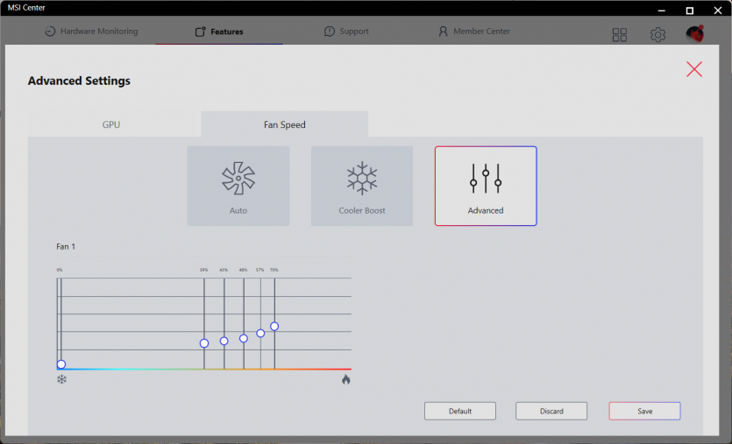Viewport: 732px width, 444px height.
Task: Select the Advanced fan sliders mode
Action: pyautogui.click(x=486, y=186)
